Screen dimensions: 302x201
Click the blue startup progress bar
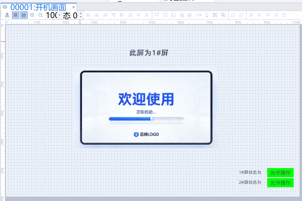click(131, 119)
